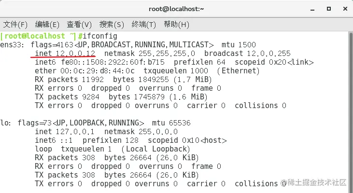This screenshot has width=353, height=193.
Task: Click the (1.7 MiB) size text
Action: [x=193, y=80]
